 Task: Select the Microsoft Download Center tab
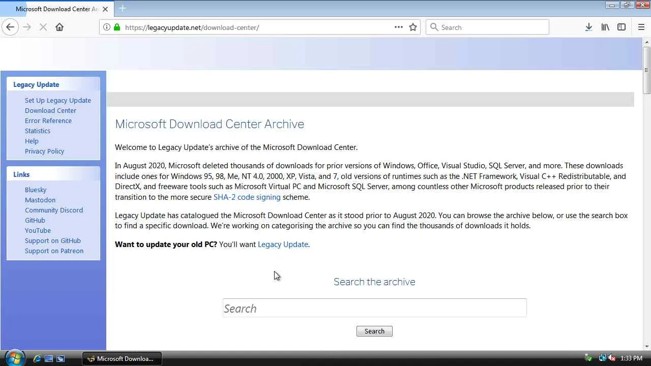[56, 9]
